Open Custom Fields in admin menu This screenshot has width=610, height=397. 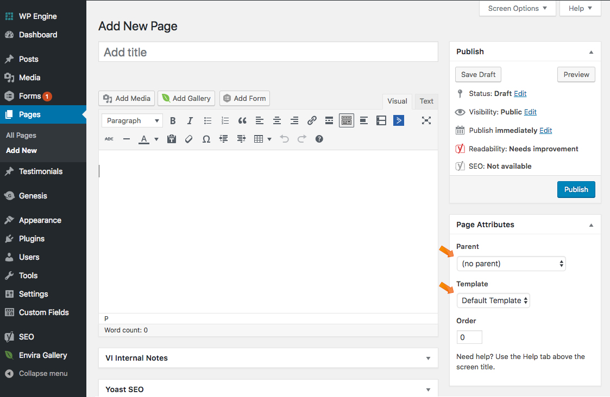coord(43,312)
